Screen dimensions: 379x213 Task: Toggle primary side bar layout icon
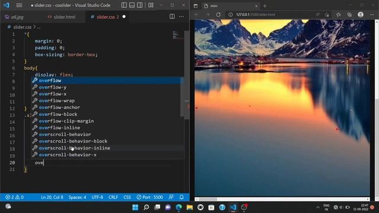click(124, 5)
